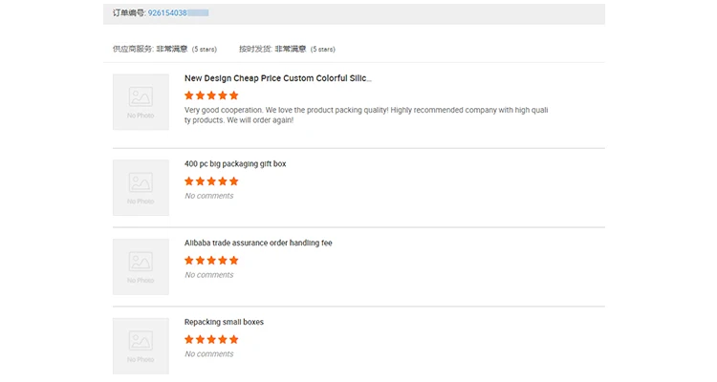This screenshot has height=382, width=717.
Task: Click the No Photo thumbnail for handling fee item
Action: pos(141,266)
